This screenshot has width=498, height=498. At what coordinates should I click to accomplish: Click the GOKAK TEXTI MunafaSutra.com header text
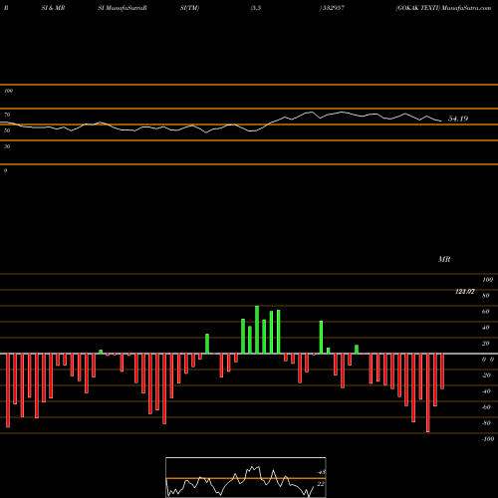443,8
